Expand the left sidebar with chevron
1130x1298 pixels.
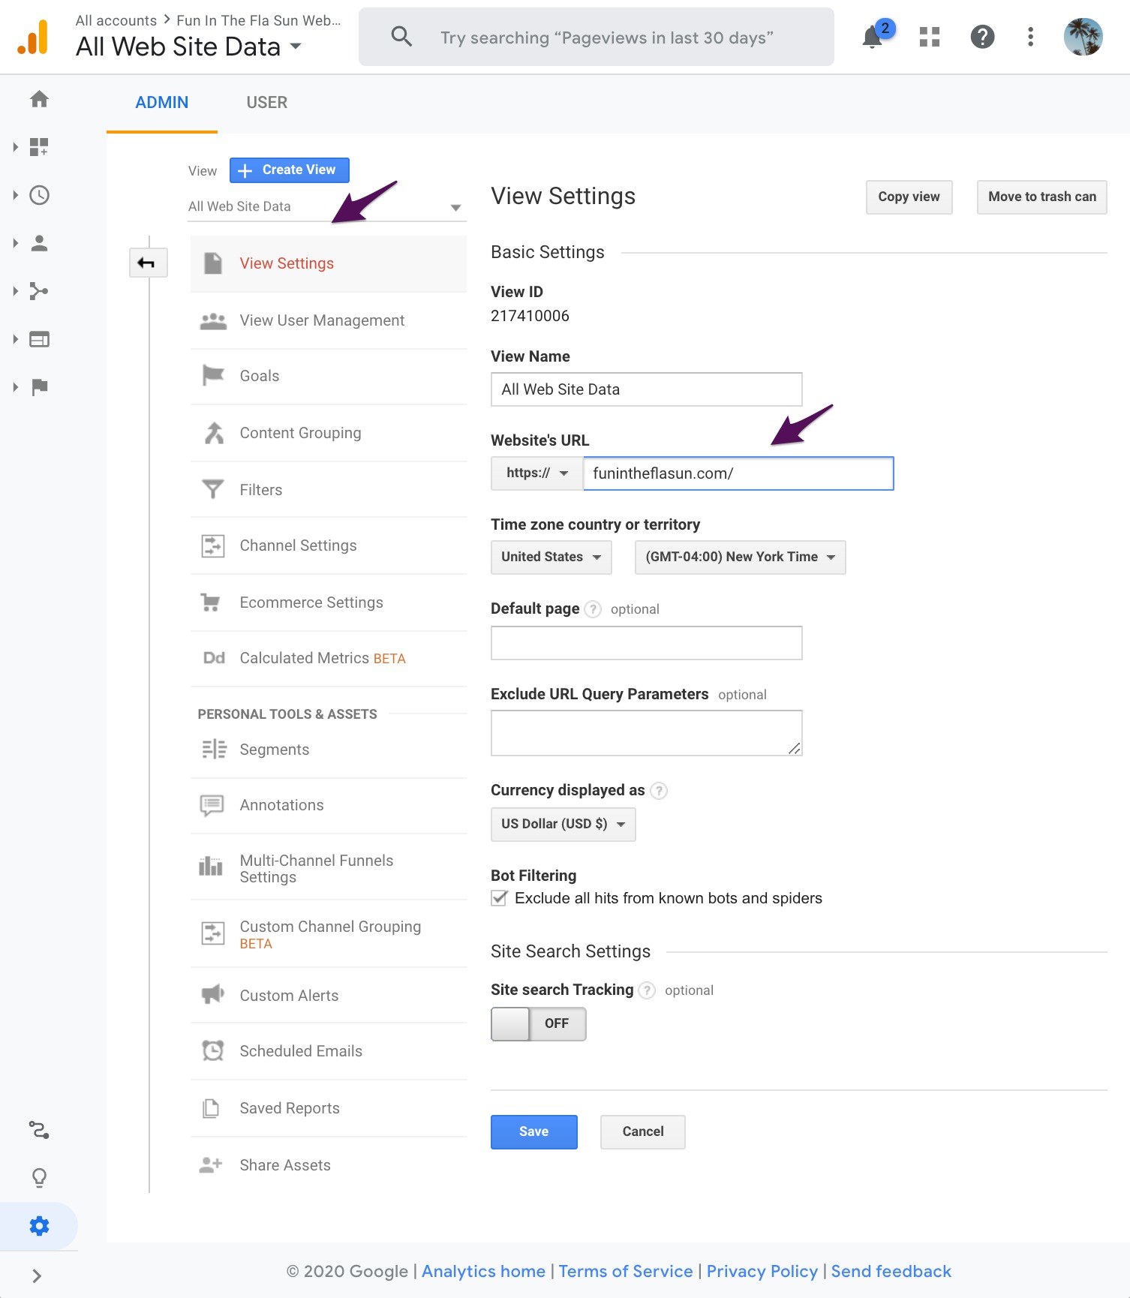click(37, 1275)
